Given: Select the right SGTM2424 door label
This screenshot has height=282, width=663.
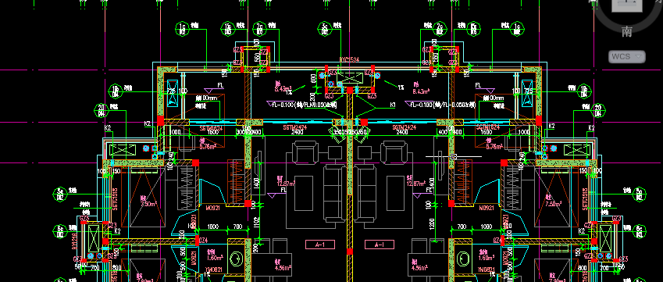Looking at the screenshot, I should (x=405, y=127).
